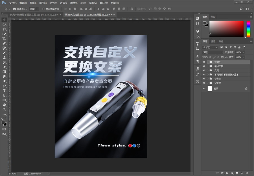Select the Move tool
The height and width of the screenshot is (176, 254).
pyautogui.click(x=4, y=20)
